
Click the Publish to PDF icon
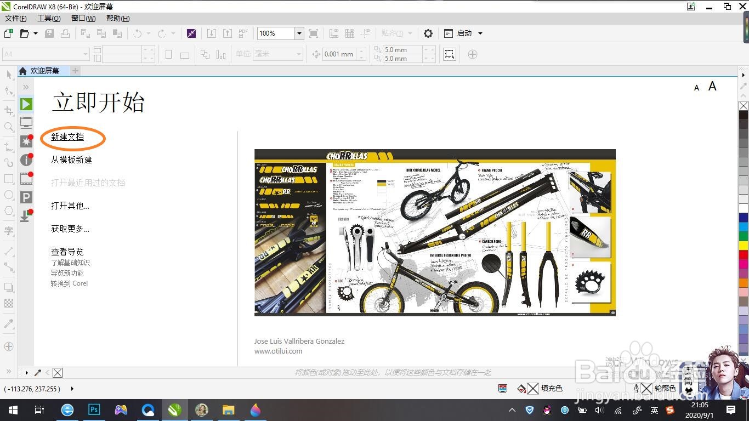(x=243, y=33)
